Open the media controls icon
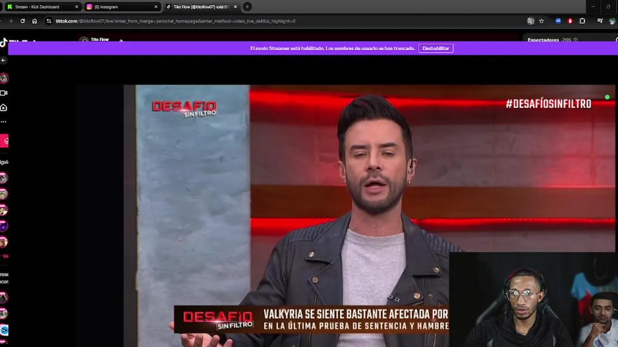The width and height of the screenshot is (618, 347). (600, 21)
